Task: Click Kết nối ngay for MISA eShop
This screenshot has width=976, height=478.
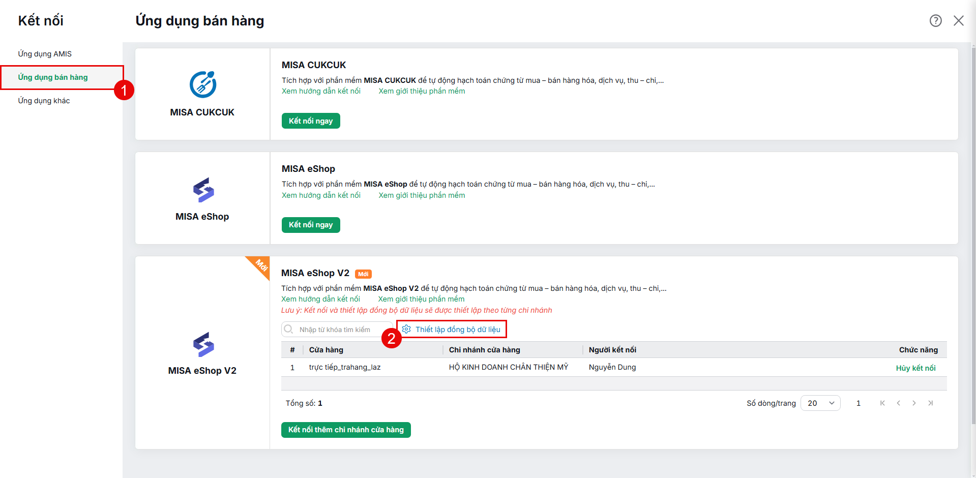Action: pos(311,225)
